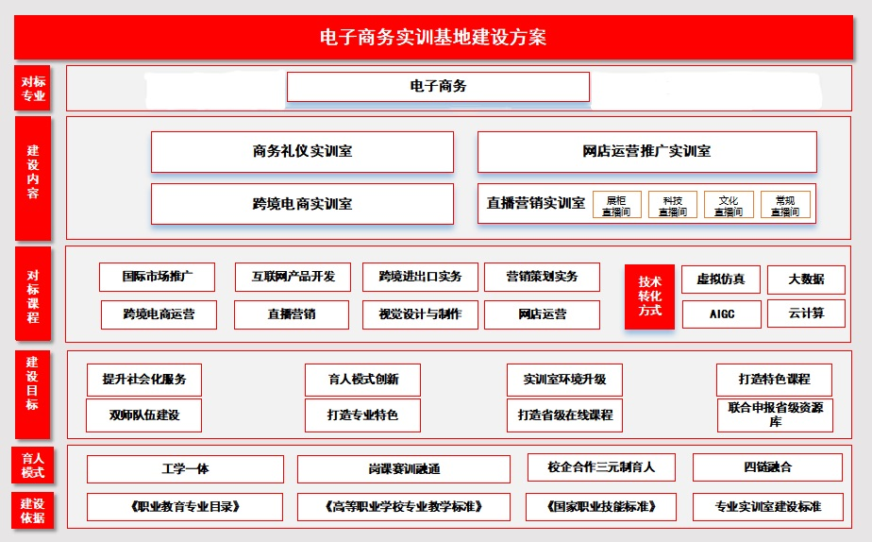872x542 pixels.
Task: Select the 跨境电商实训室 box
Action: [x=302, y=204]
